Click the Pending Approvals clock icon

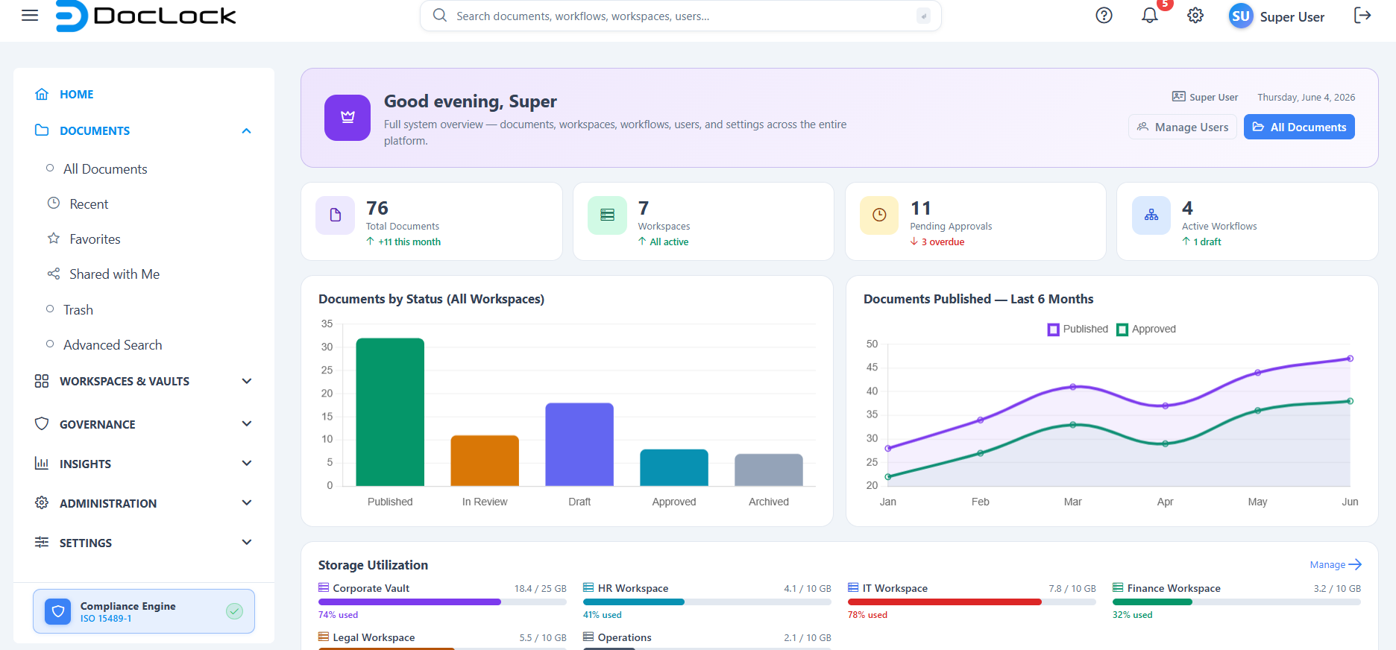coord(879,215)
